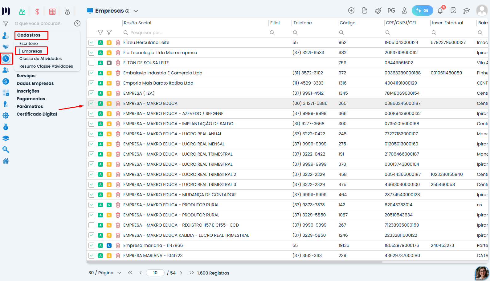490x281 pixels.
Task: Check the ELTON DE SOUSA LEITE checkbox
Action: pyautogui.click(x=91, y=63)
